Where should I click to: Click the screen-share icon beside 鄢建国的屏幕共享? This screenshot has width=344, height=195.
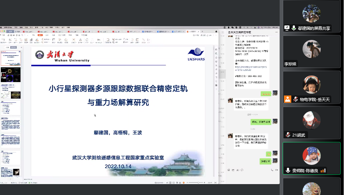(x=287, y=28)
